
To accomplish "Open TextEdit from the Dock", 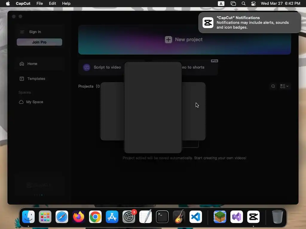I will pyautogui.click(x=146, y=217).
